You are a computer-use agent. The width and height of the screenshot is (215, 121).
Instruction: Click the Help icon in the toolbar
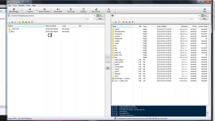(205, 10)
